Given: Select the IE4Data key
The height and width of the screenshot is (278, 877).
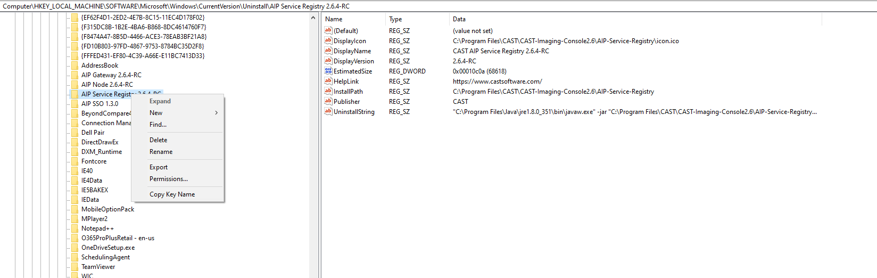Looking at the screenshot, I should click(92, 181).
